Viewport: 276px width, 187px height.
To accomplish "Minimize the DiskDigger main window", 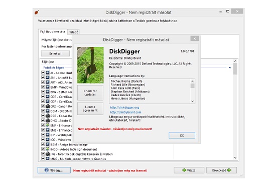I will coord(221,12).
